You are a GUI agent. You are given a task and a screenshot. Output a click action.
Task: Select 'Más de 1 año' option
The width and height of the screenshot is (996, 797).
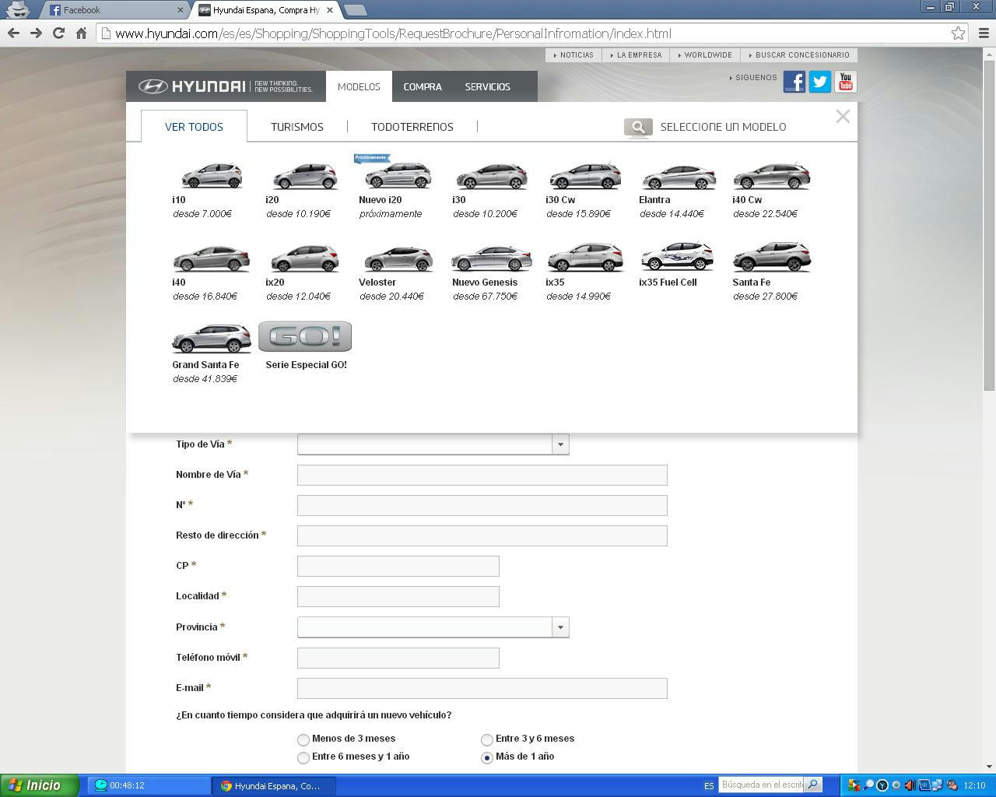pos(487,757)
